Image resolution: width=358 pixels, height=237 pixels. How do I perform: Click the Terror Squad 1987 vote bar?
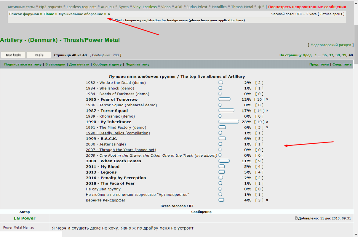pos(226,111)
